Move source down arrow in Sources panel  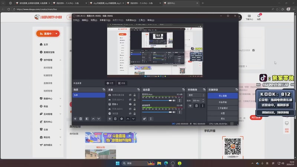133,119
